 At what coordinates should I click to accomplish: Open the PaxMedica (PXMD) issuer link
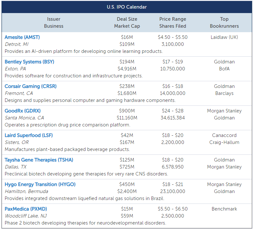[26, 209]
